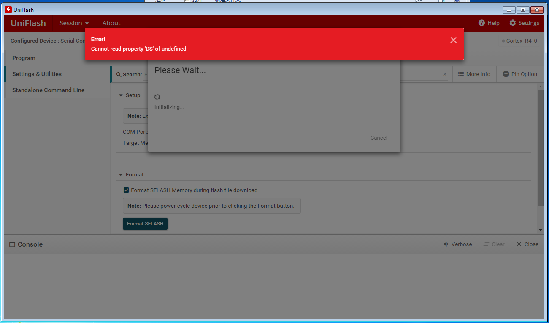Open the About page
The height and width of the screenshot is (323, 549).
click(111, 23)
